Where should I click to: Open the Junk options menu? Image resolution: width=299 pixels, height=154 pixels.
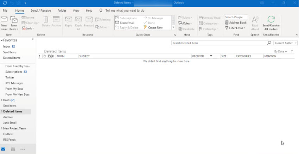pos(28,28)
